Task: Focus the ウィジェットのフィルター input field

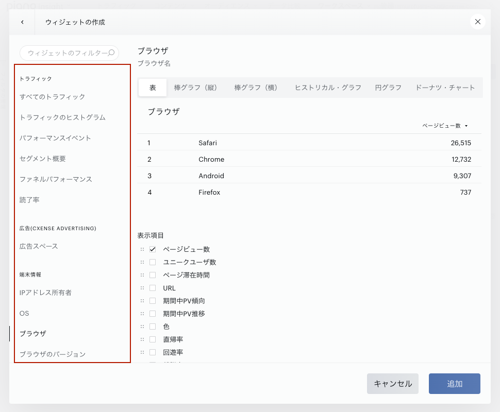Action: pos(69,53)
